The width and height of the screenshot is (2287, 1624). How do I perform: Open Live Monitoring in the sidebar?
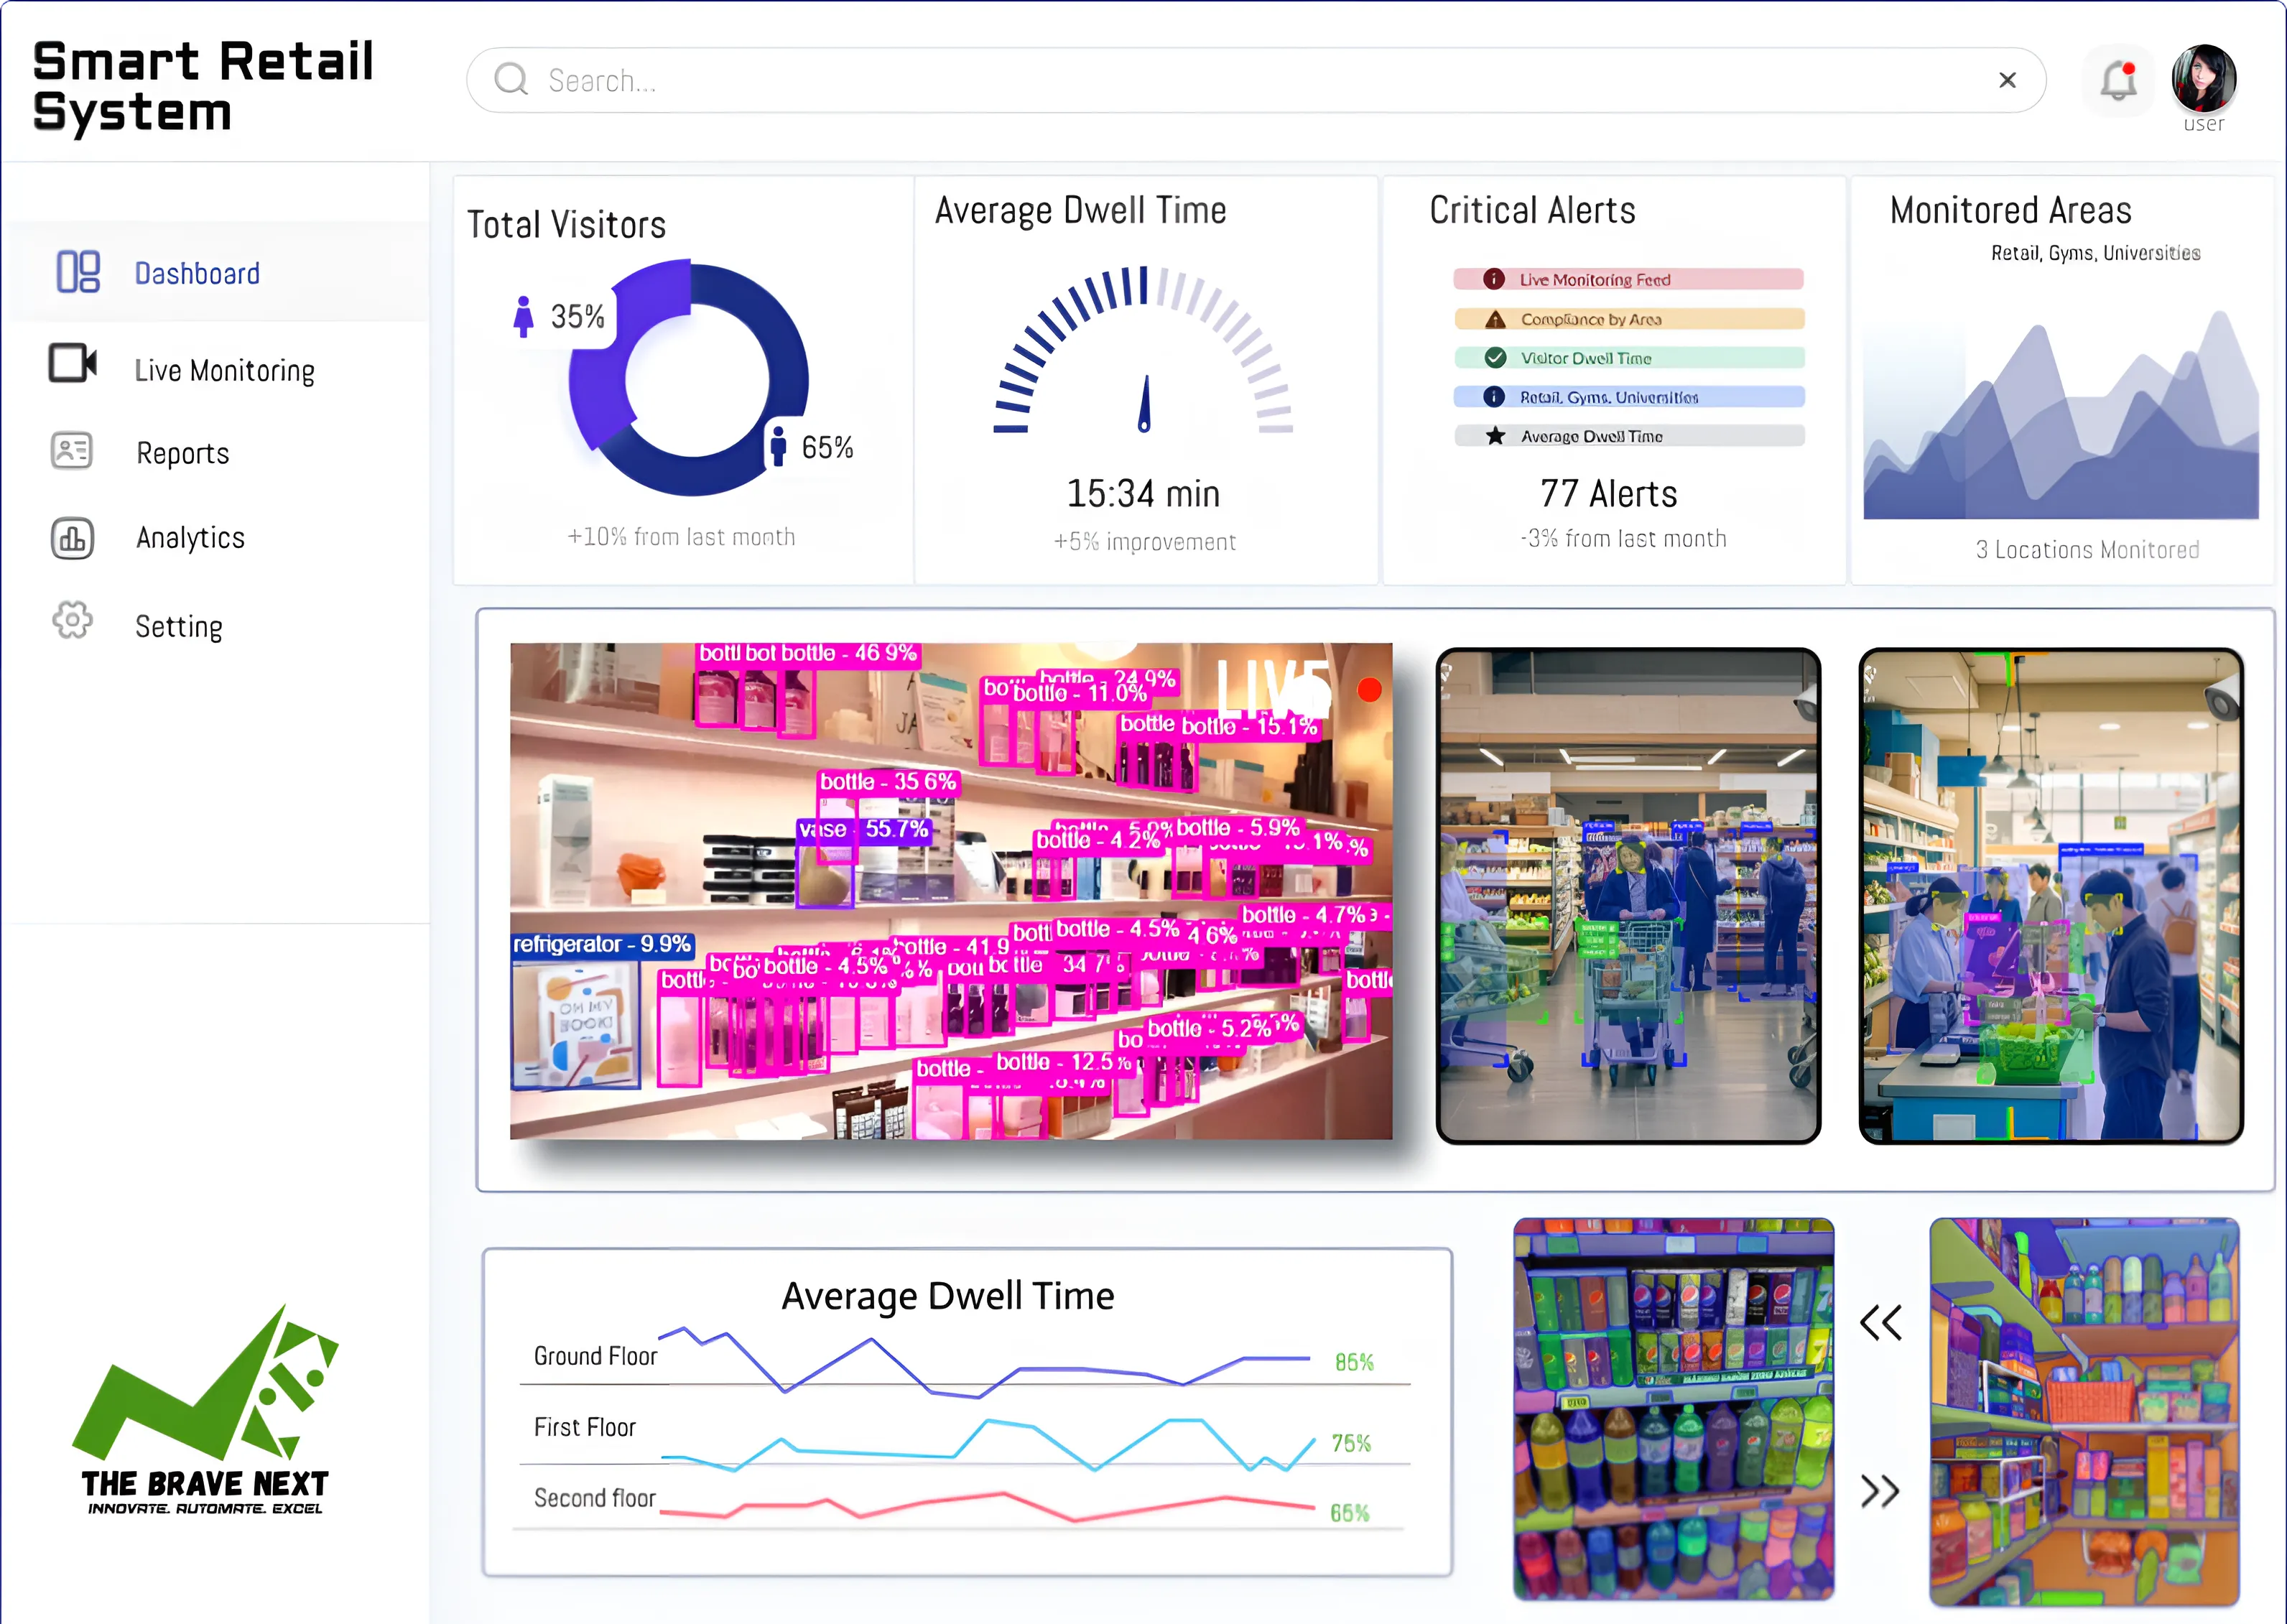(x=224, y=370)
